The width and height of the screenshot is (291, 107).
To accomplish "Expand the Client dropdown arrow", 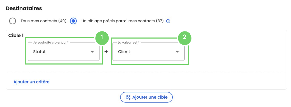I will pos(177,52).
